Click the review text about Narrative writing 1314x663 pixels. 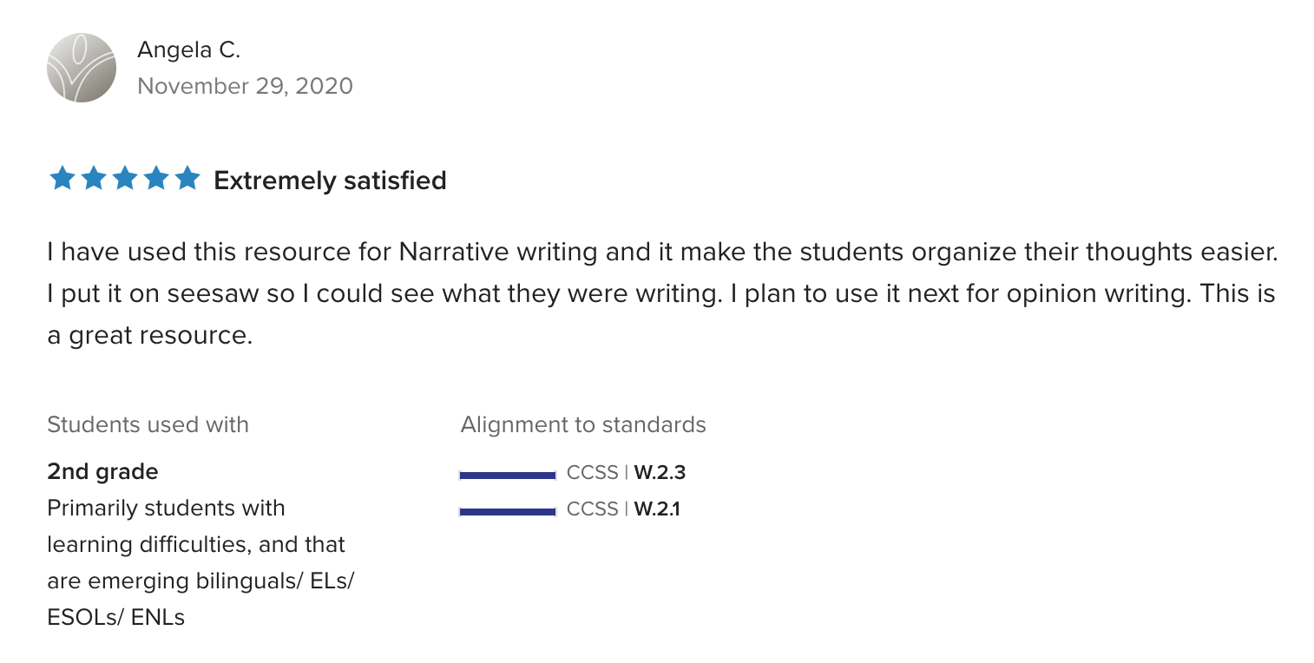[x=661, y=293]
